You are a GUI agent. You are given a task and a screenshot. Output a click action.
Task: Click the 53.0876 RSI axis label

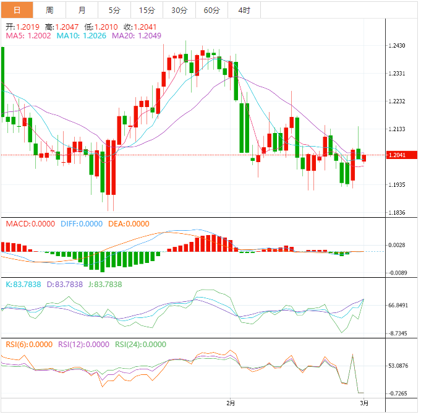(x=398, y=366)
